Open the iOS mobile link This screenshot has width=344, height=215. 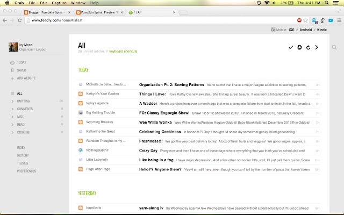click(x=291, y=30)
